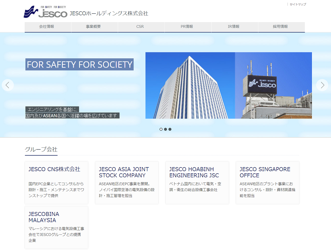Open the JESCO CNS株式会社 card
The height and width of the screenshot is (250, 331).
(56, 182)
